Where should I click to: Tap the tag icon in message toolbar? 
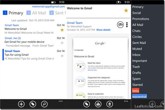click(87, 104)
